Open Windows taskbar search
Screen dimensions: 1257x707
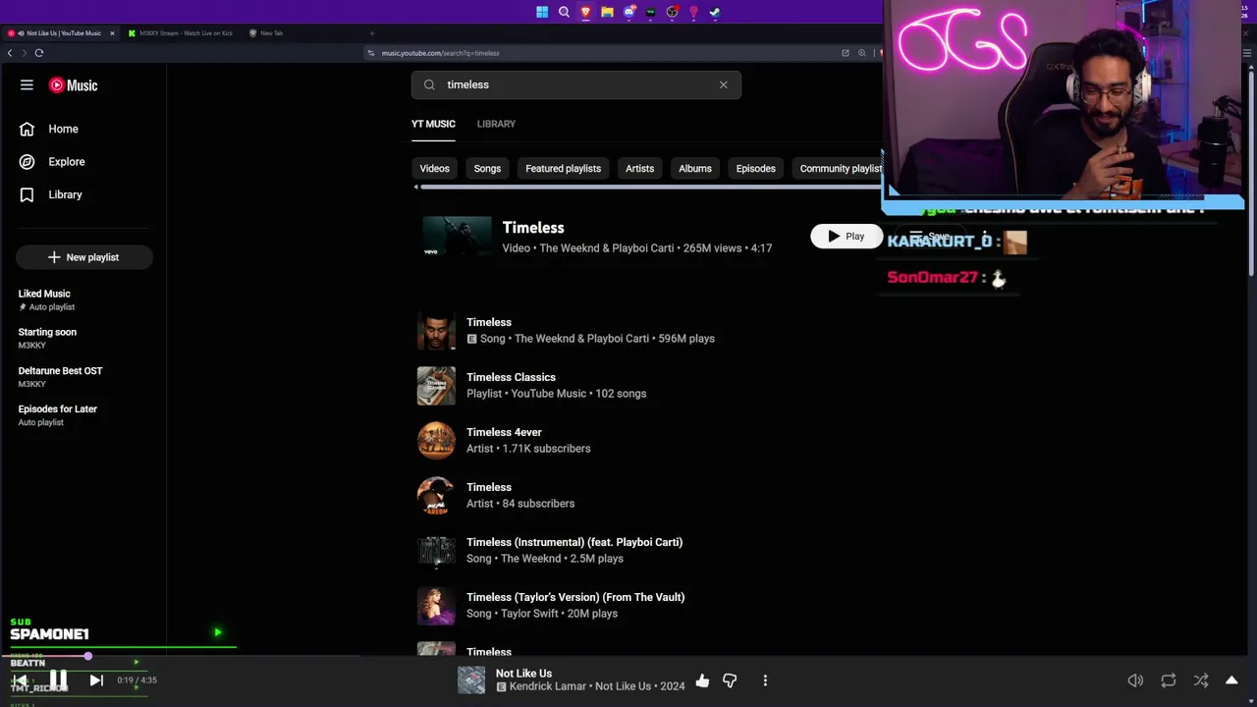coord(564,12)
